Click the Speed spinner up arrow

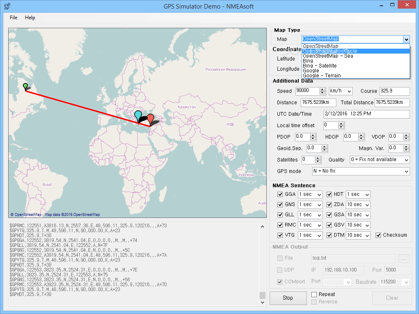point(323,89)
